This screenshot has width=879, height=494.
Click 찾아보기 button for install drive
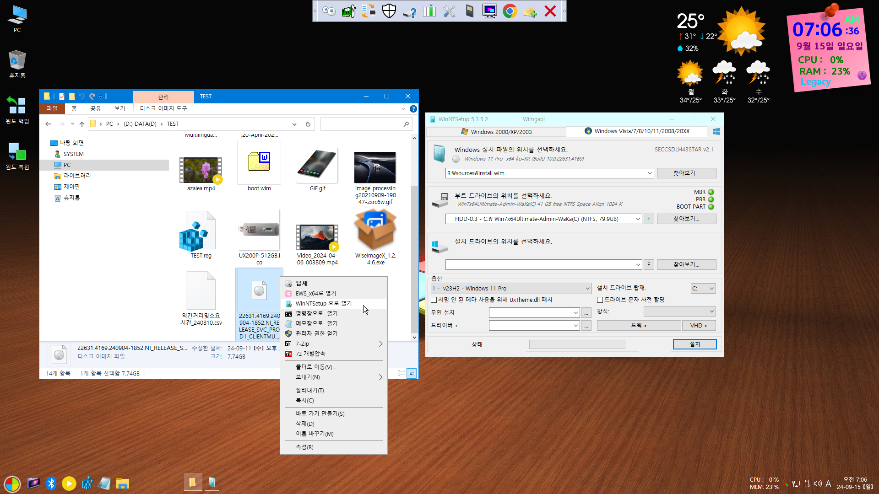(686, 265)
